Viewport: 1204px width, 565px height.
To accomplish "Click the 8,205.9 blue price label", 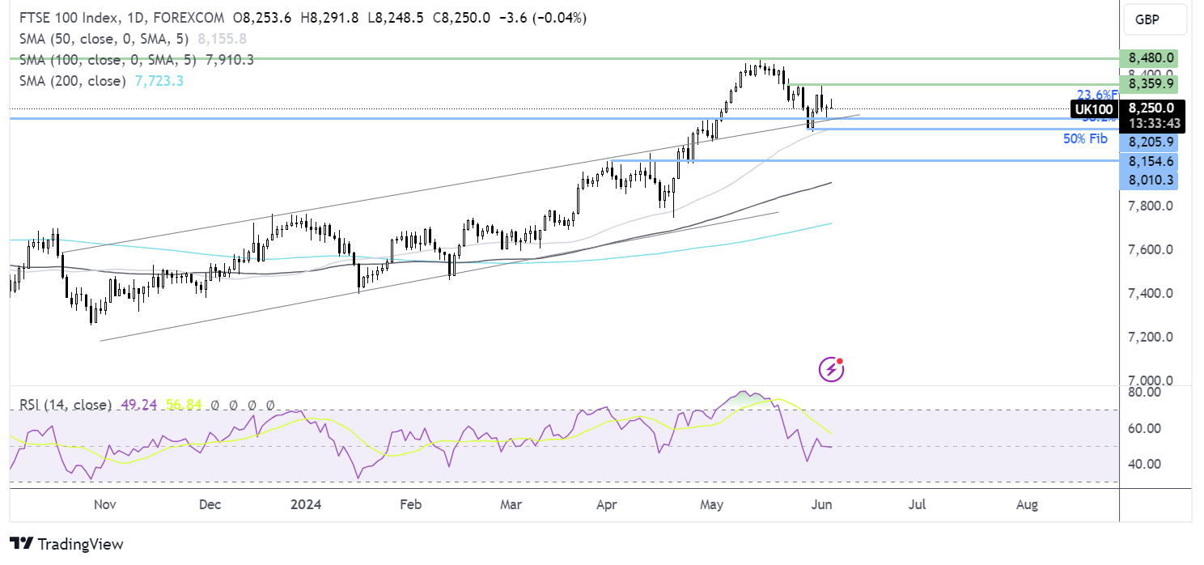I will tap(1148, 142).
